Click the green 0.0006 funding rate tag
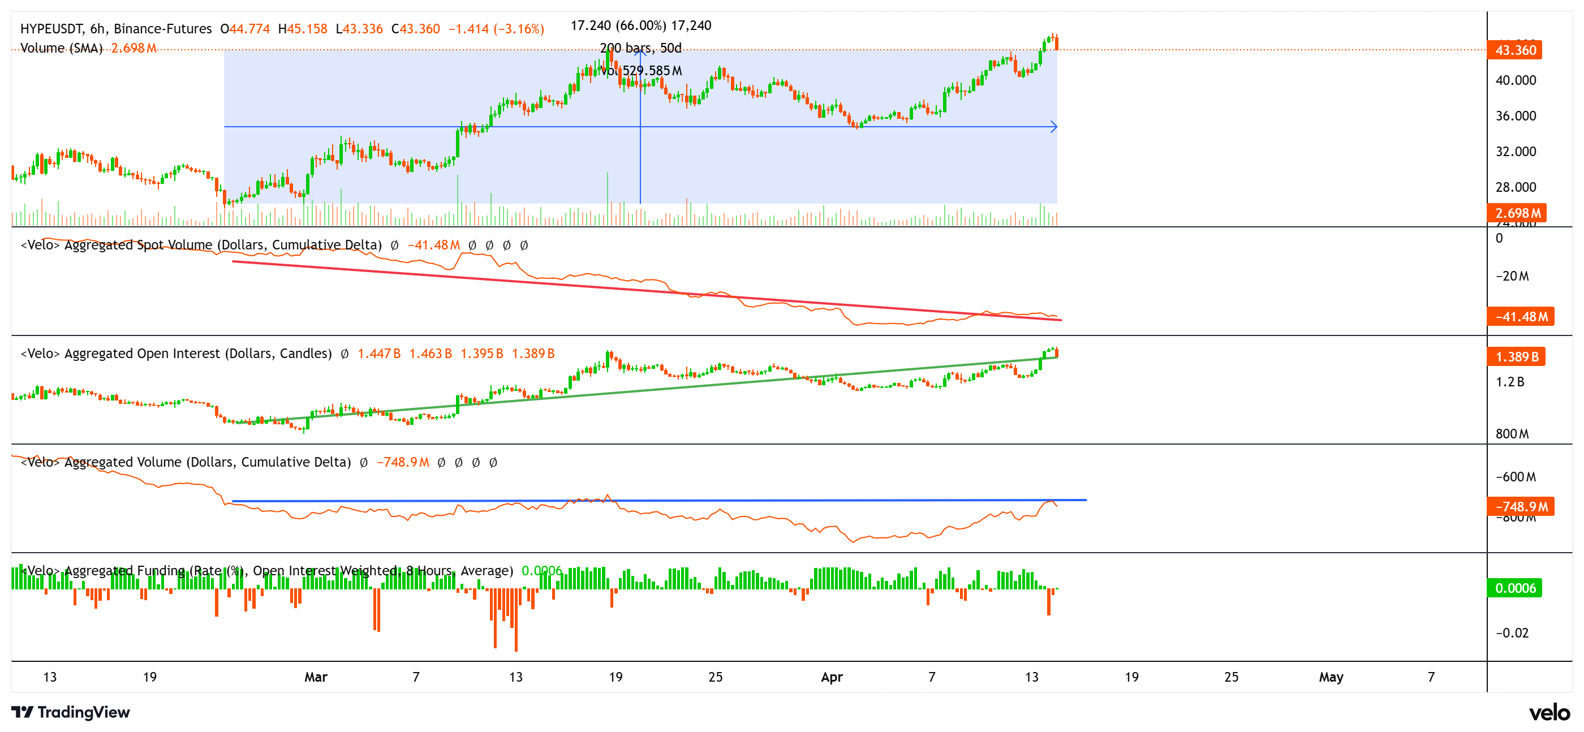The image size is (1584, 732). click(x=1514, y=587)
